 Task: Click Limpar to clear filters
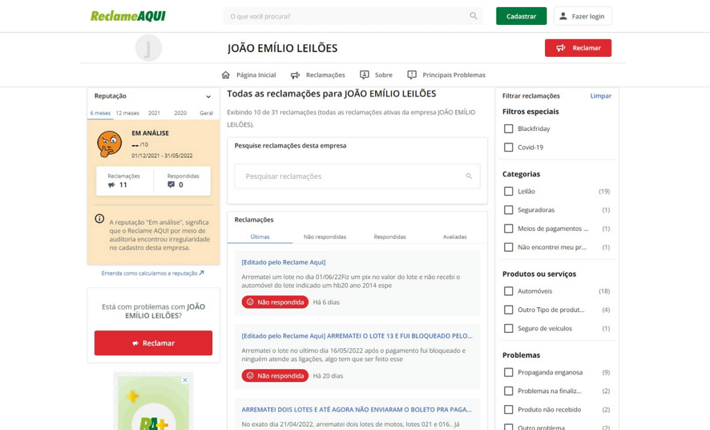(600, 96)
